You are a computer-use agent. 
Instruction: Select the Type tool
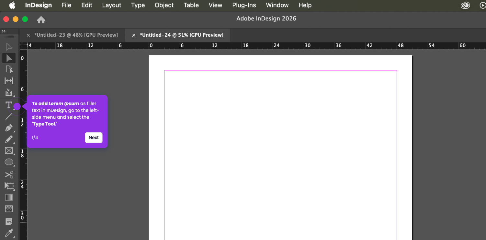pyautogui.click(x=9, y=105)
